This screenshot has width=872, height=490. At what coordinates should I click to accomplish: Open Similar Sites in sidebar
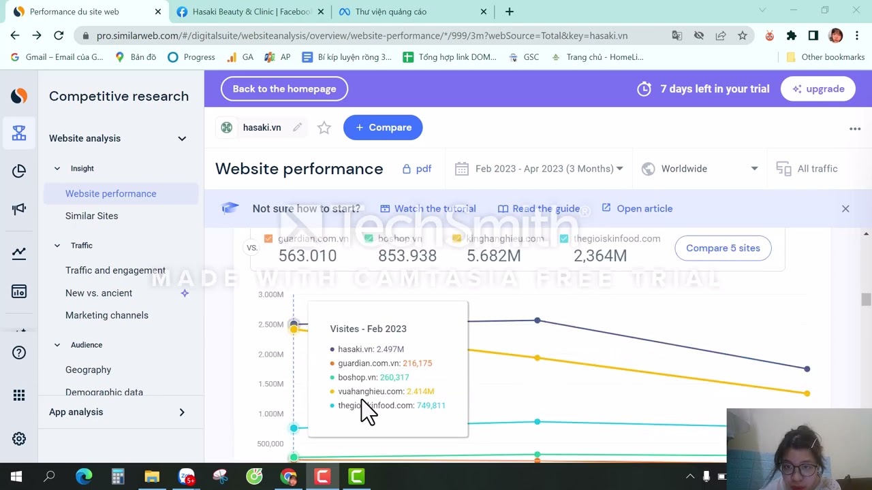coord(92,216)
